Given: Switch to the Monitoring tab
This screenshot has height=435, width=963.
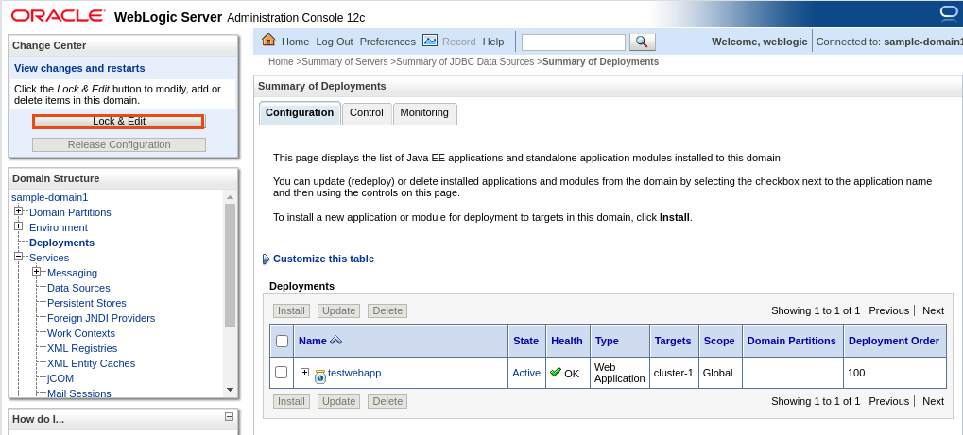Looking at the screenshot, I should point(424,113).
